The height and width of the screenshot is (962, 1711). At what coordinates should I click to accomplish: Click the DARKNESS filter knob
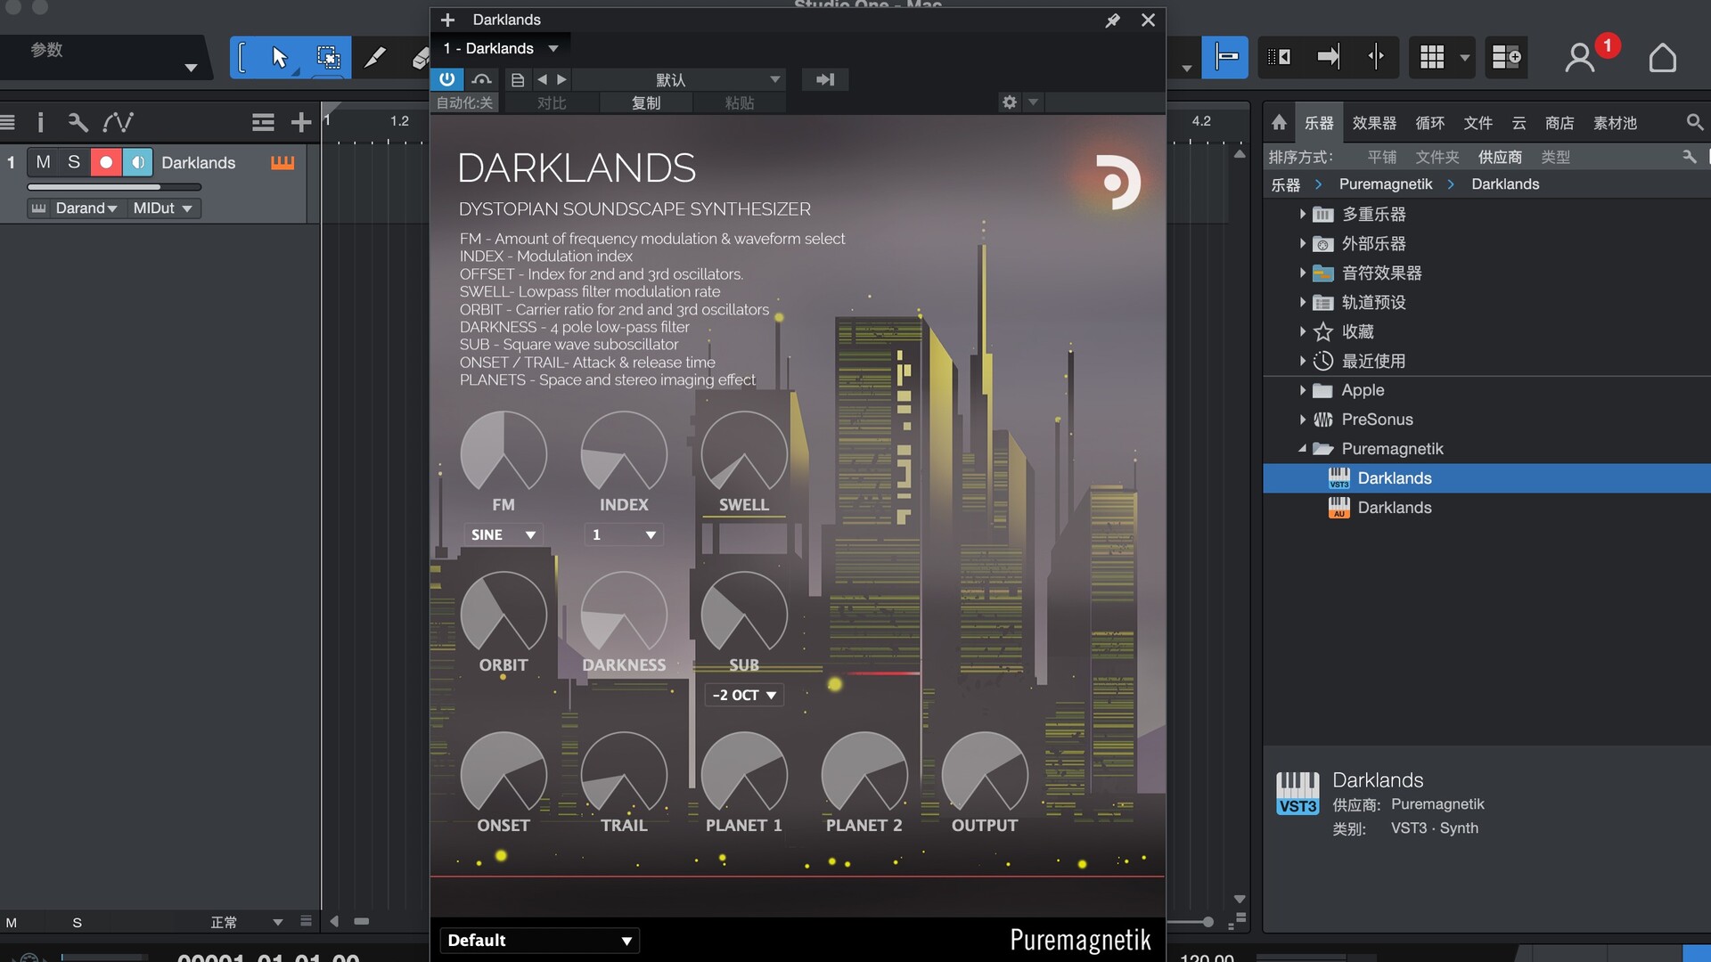pos(624,613)
